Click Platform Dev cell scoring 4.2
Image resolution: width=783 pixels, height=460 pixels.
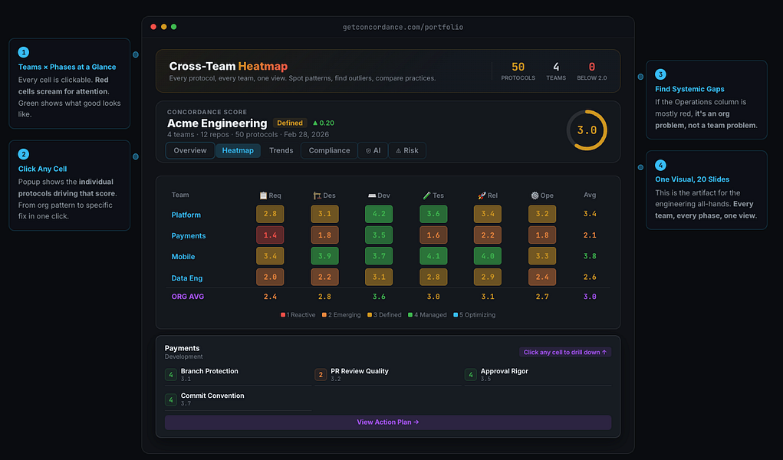pyautogui.click(x=379, y=214)
